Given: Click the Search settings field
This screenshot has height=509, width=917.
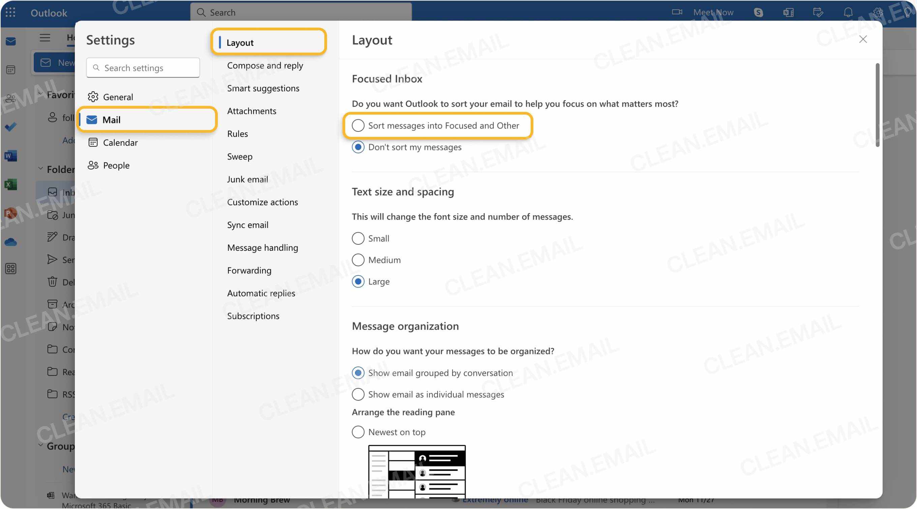Looking at the screenshot, I should tap(143, 68).
